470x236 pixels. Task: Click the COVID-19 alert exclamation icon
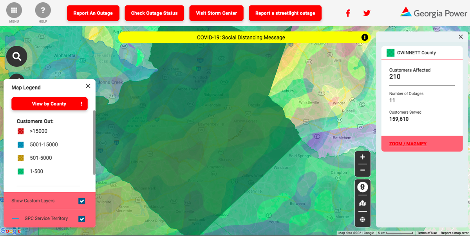(365, 38)
